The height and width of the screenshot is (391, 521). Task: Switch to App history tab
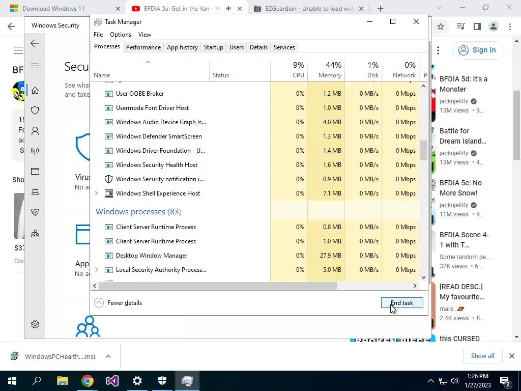[x=182, y=47]
